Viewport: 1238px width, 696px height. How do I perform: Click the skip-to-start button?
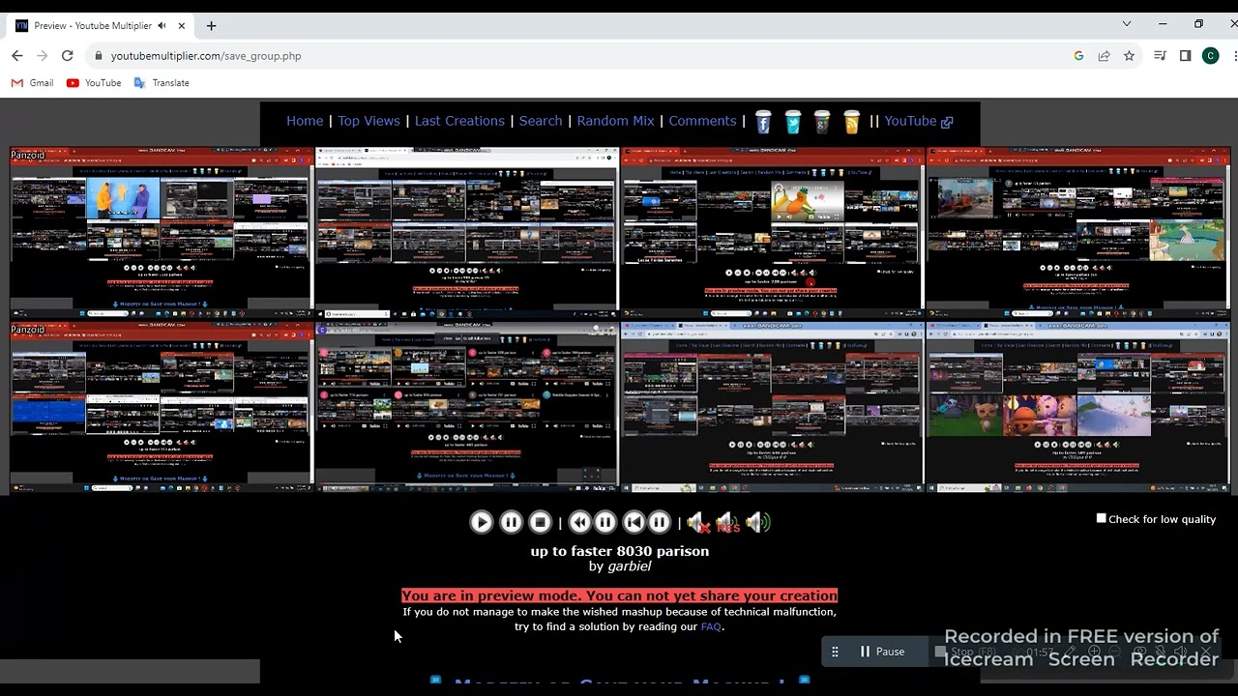(x=634, y=523)
